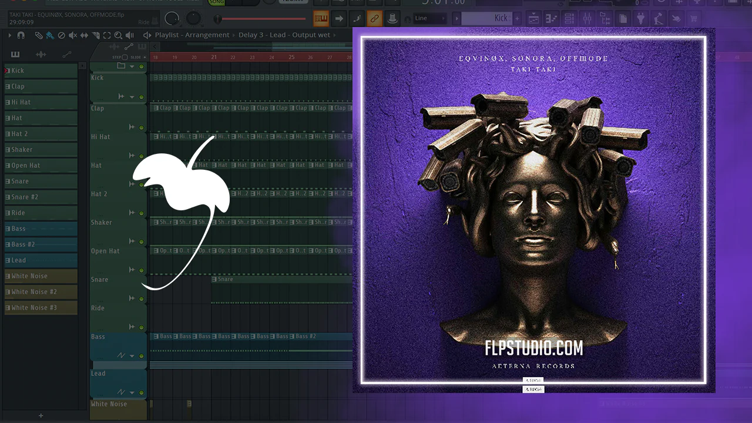Show the automation clips picker icon
This screenshot has height=423, width=752.
pyautogui.click(x=66, y=55)
